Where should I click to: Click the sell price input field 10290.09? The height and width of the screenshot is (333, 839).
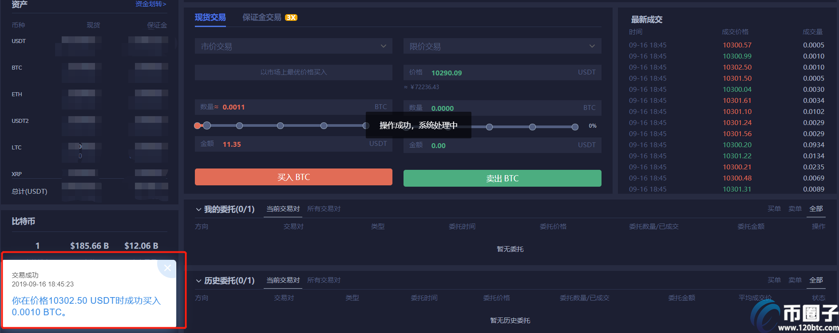pos(503,73)
